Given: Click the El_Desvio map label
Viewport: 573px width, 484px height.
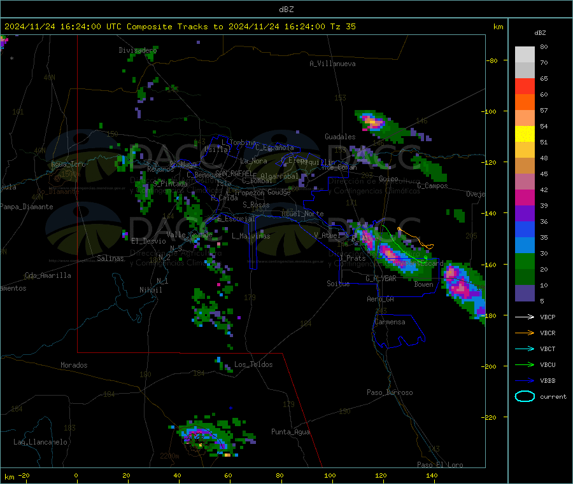Looking at the screenshot, I should [148, 241].
